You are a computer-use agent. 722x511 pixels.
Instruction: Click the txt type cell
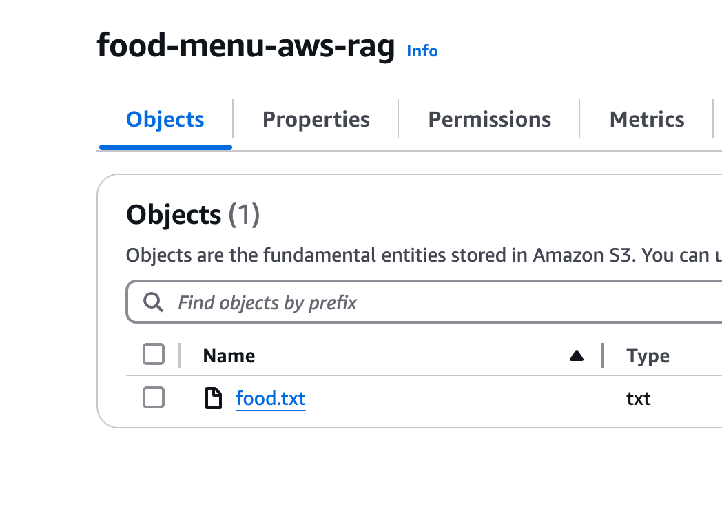[x=639, y=398]
